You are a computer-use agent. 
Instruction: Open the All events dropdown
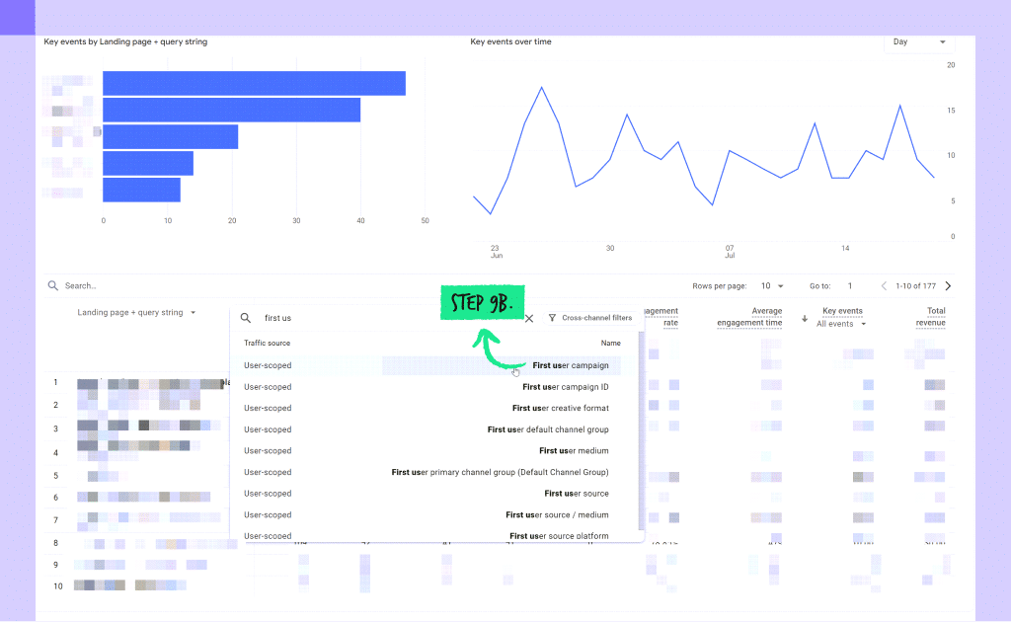tap(841, 324)
